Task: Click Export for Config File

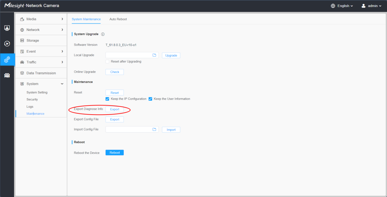Action: coord(115,119)
